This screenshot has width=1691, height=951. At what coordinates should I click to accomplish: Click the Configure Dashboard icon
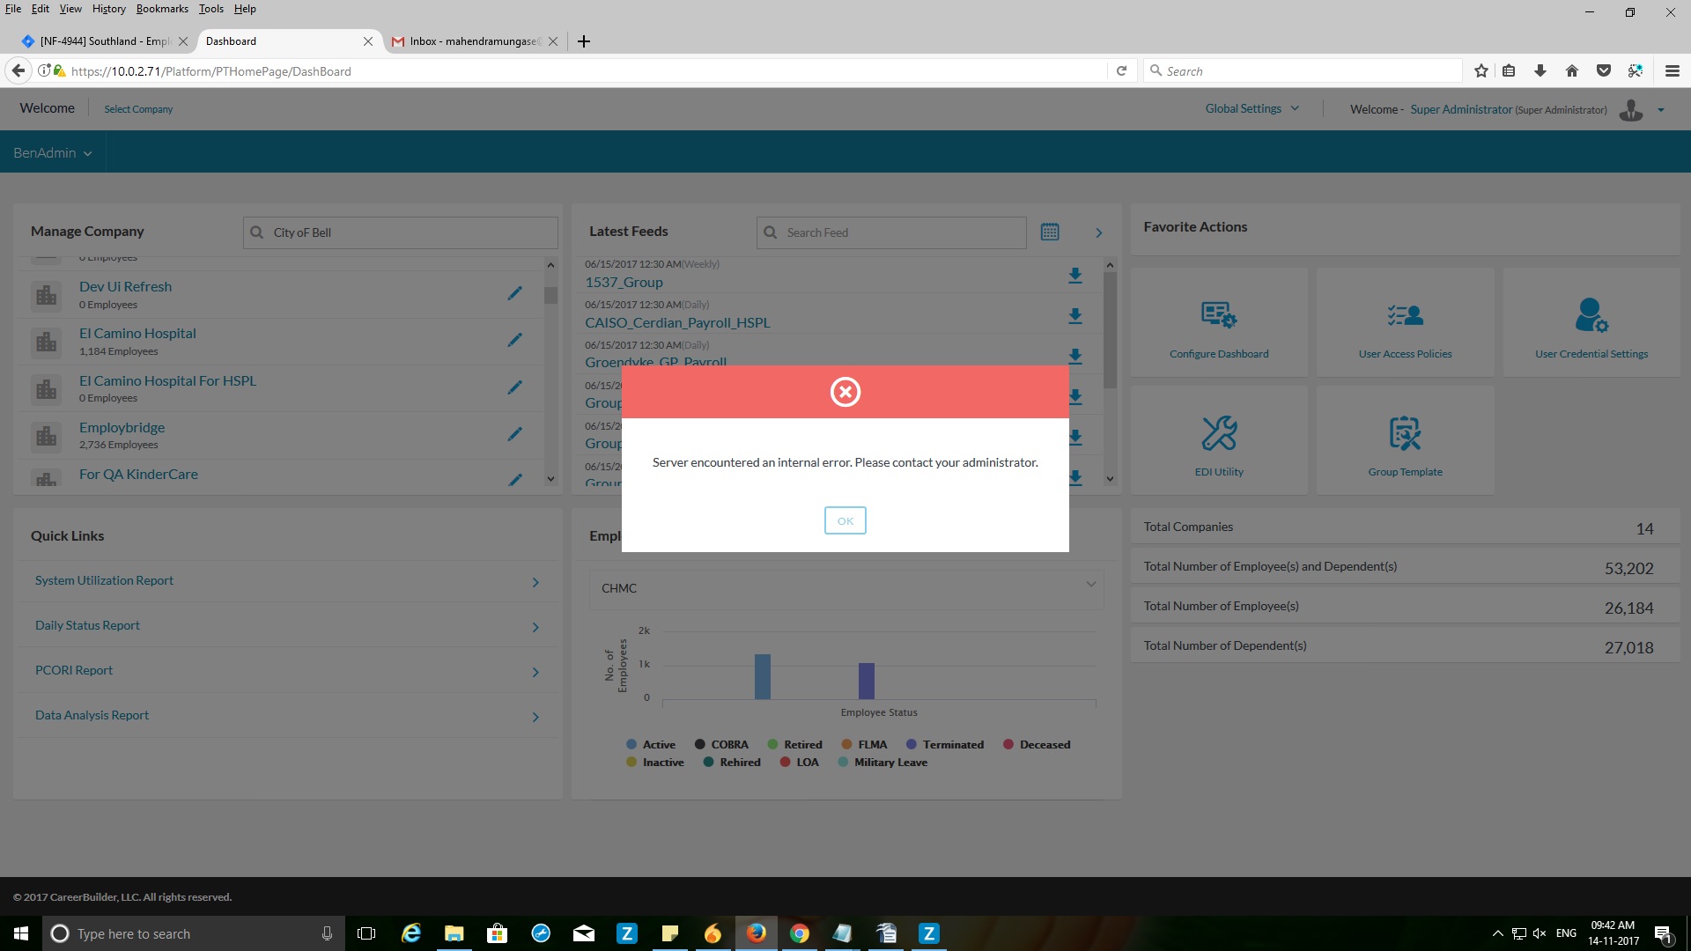click(1219, 314)
